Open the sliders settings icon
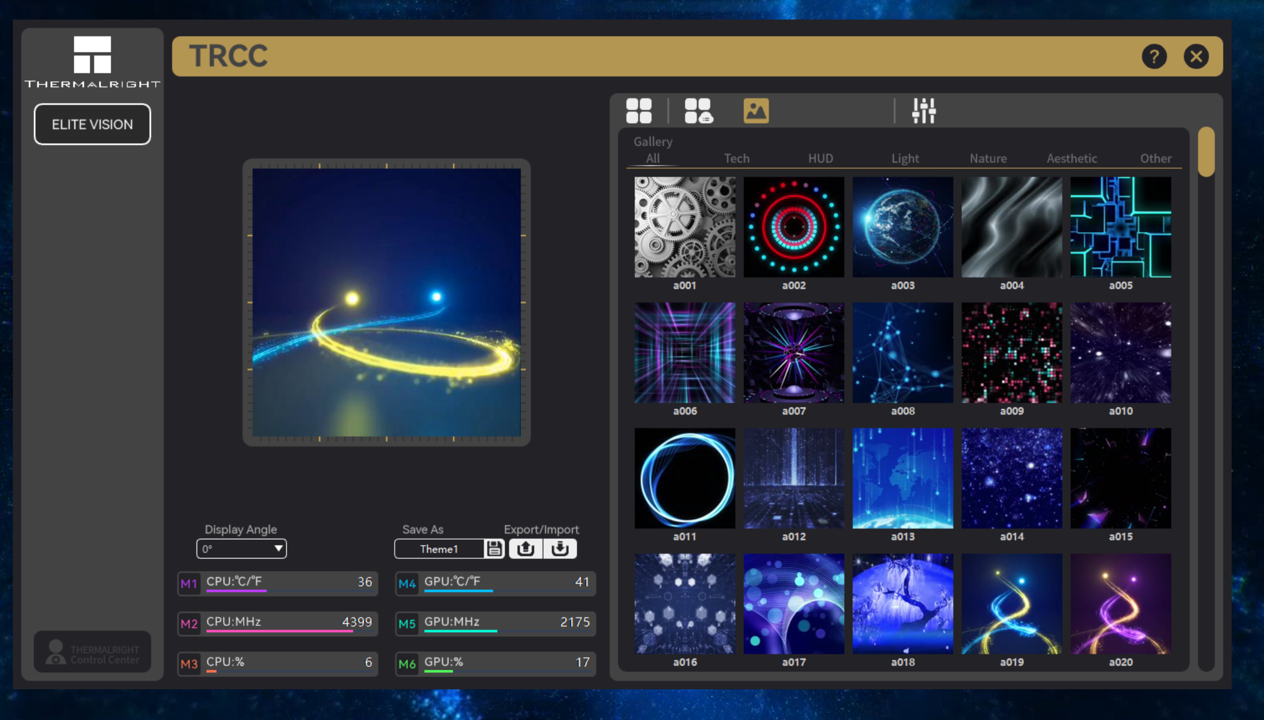This screenshot has width=1264, height=720. [924, 111]
